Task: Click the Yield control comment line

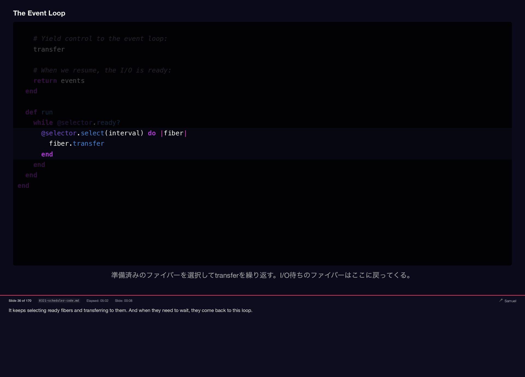Action: pos(100,39)
